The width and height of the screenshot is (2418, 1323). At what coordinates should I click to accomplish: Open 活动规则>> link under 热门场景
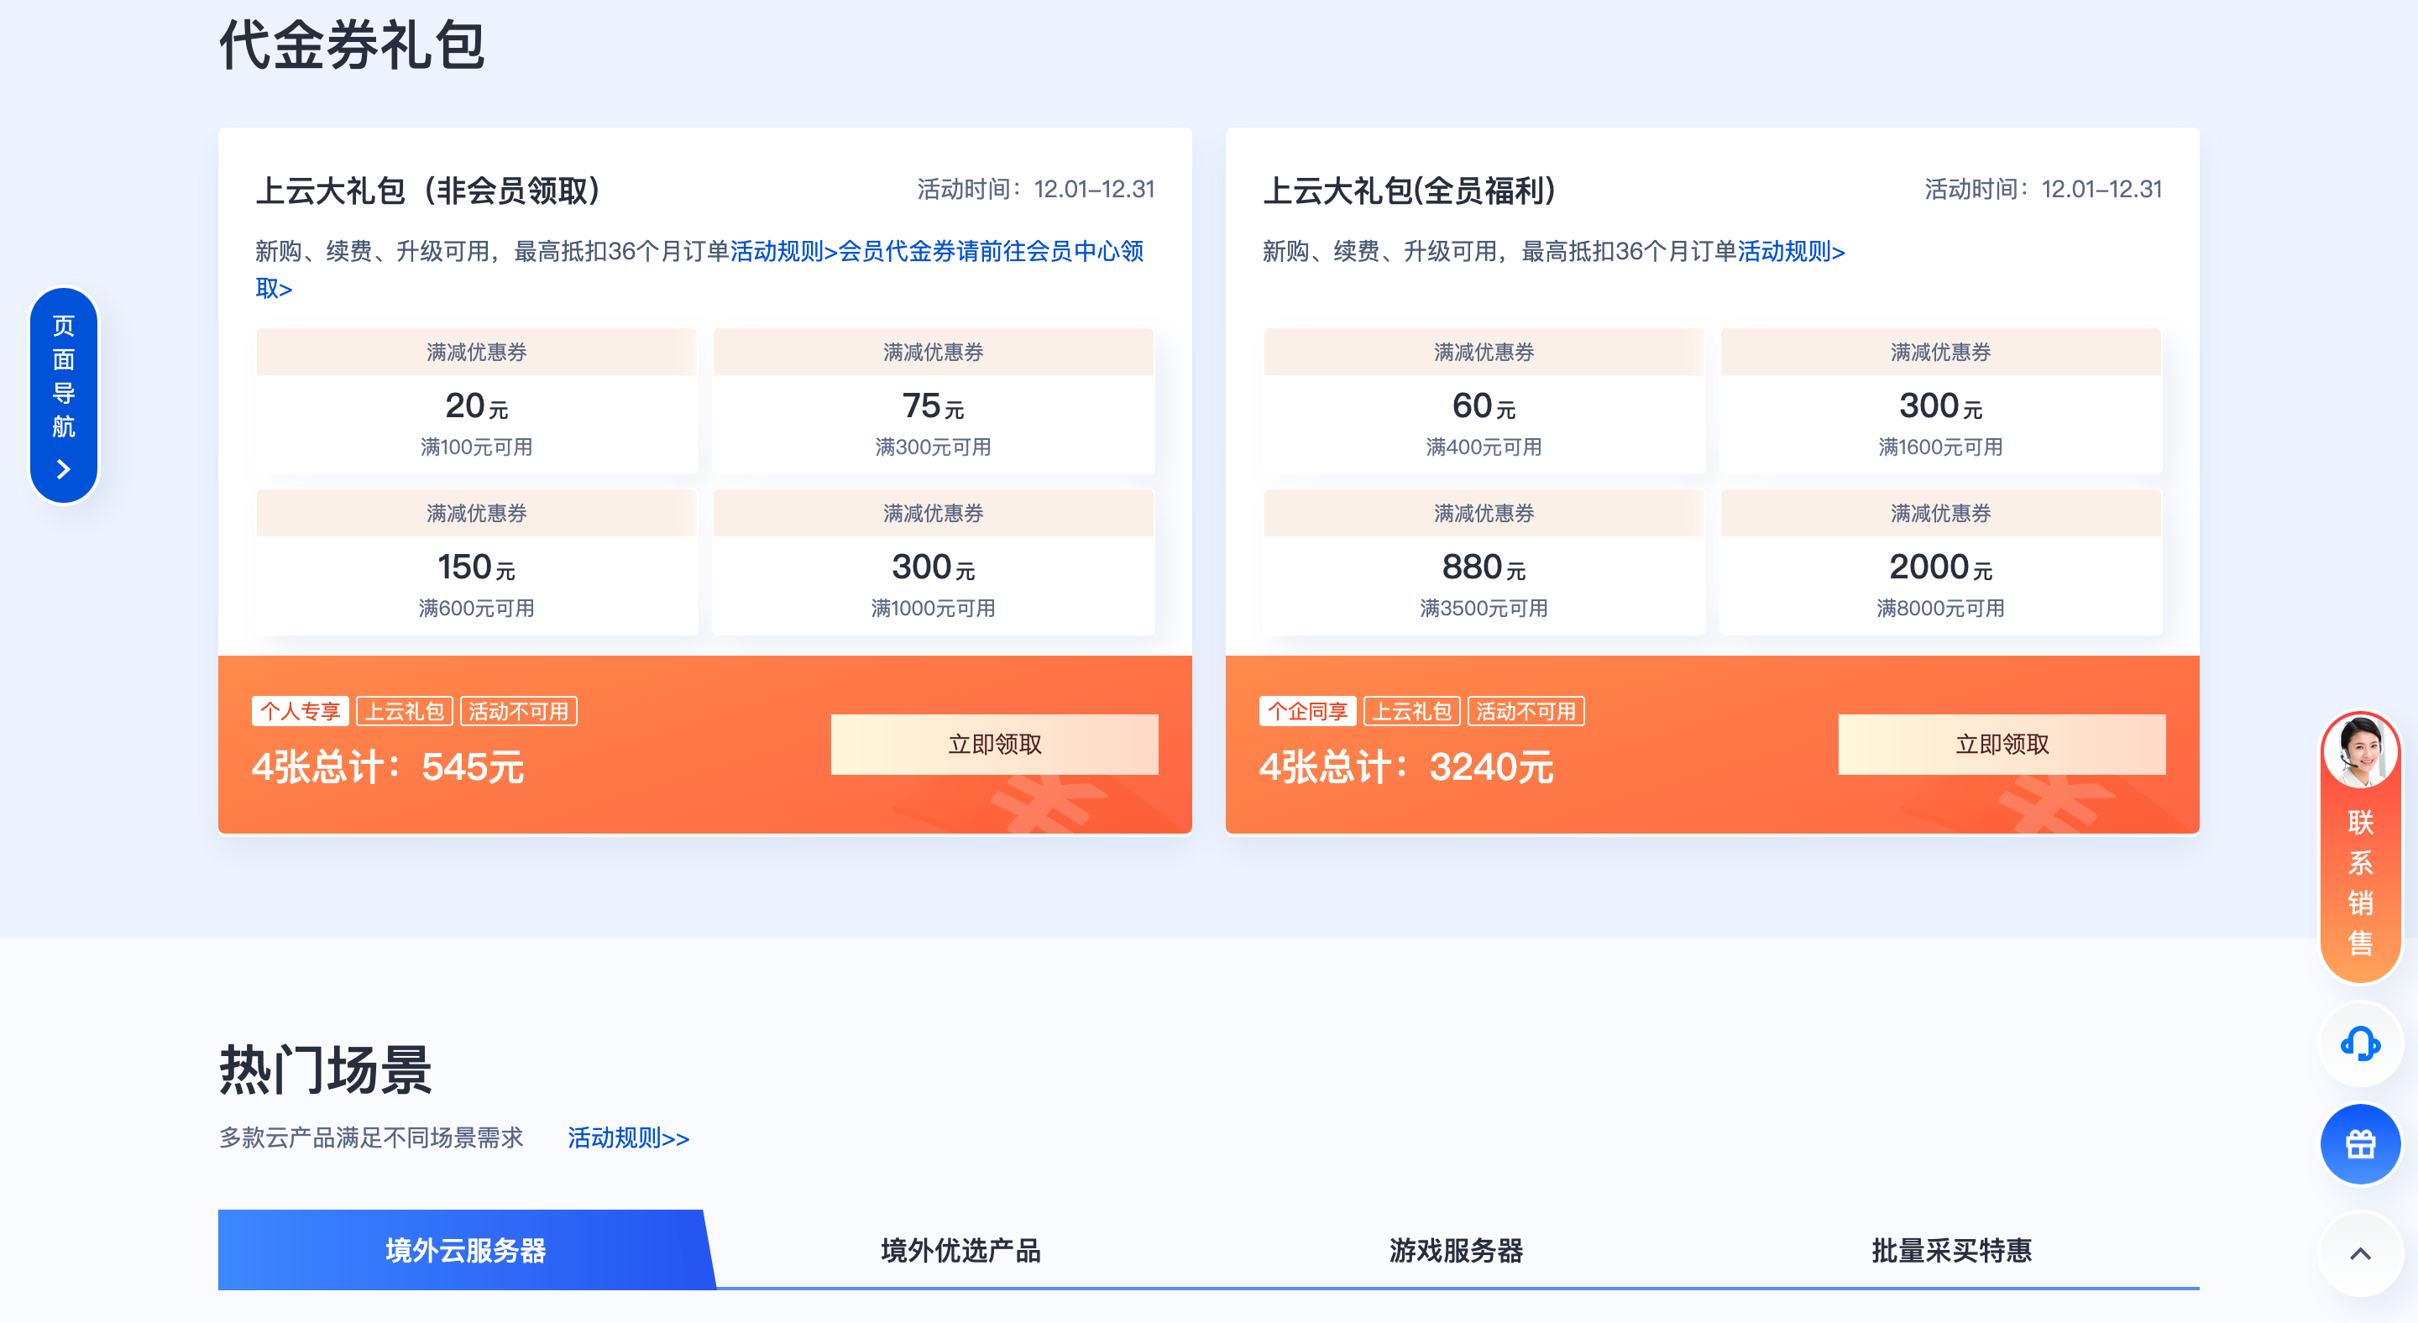pyautogui.click(x=627, y=1138)
